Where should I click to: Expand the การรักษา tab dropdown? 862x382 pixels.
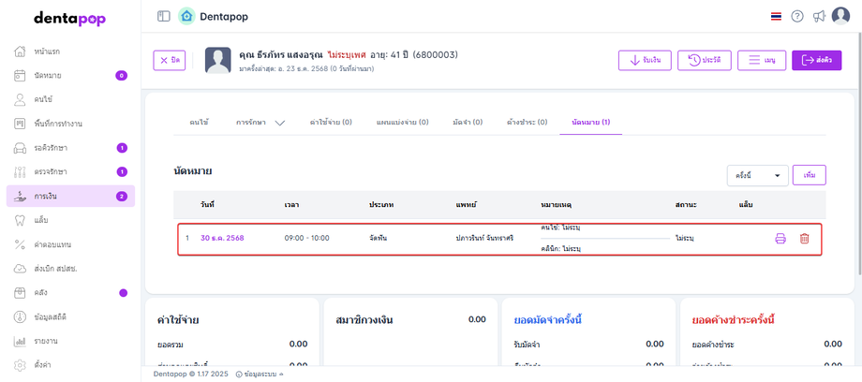(x=260, y=123)
